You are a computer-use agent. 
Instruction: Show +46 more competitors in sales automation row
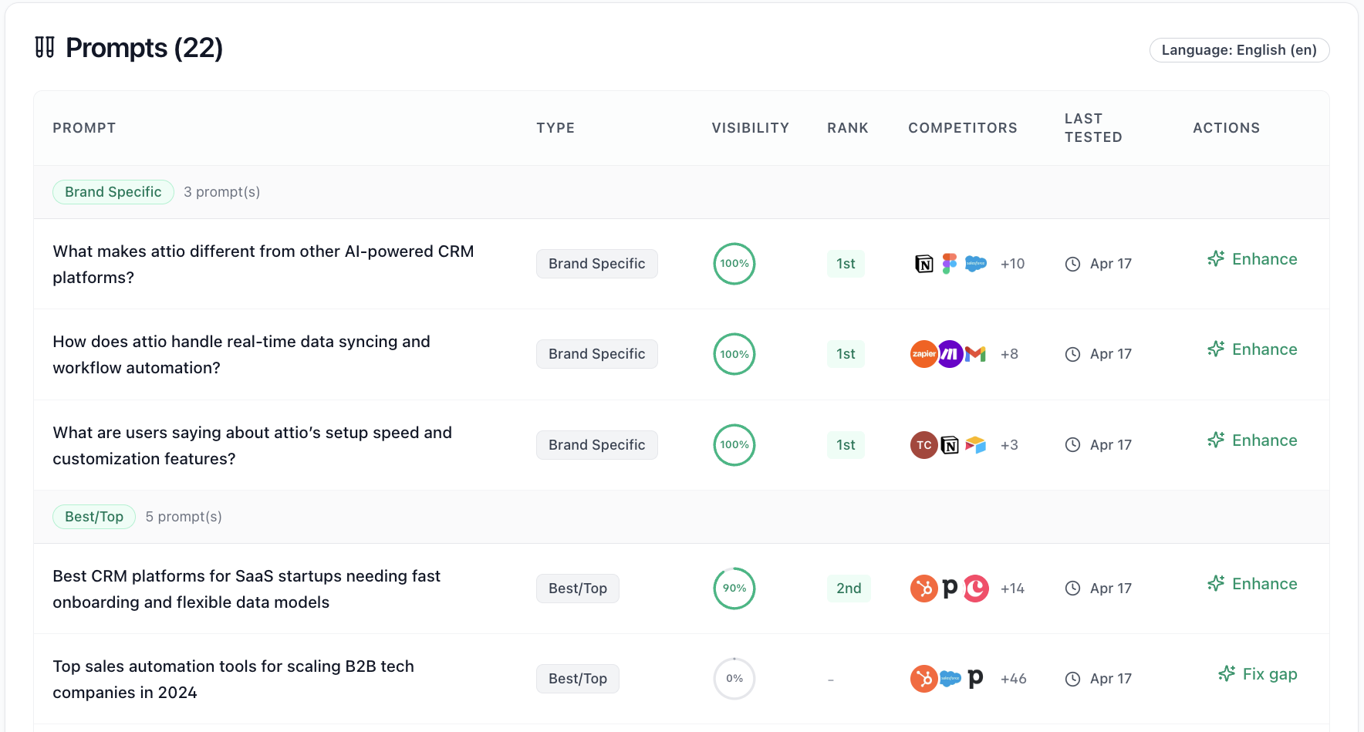point(1013,679)
